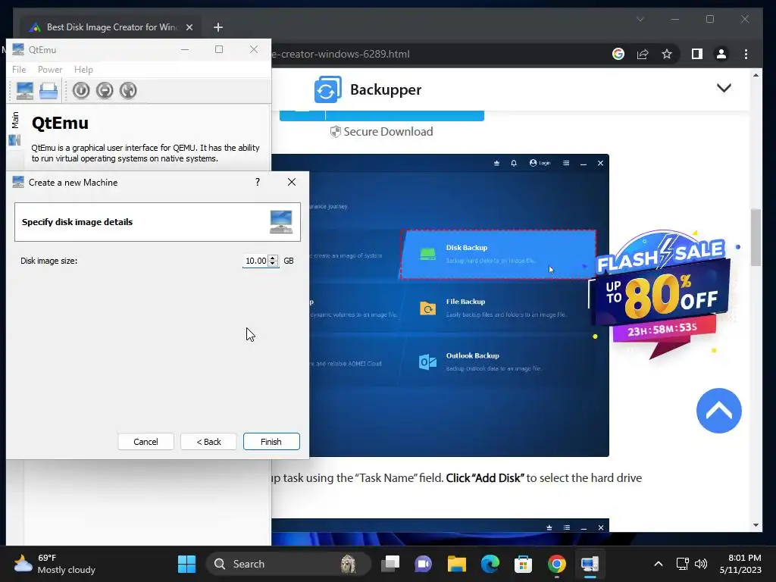The height and width of the screenshot is (582, 776).
Task: Open the File menu in QtEmu
Action: point(19,69)
